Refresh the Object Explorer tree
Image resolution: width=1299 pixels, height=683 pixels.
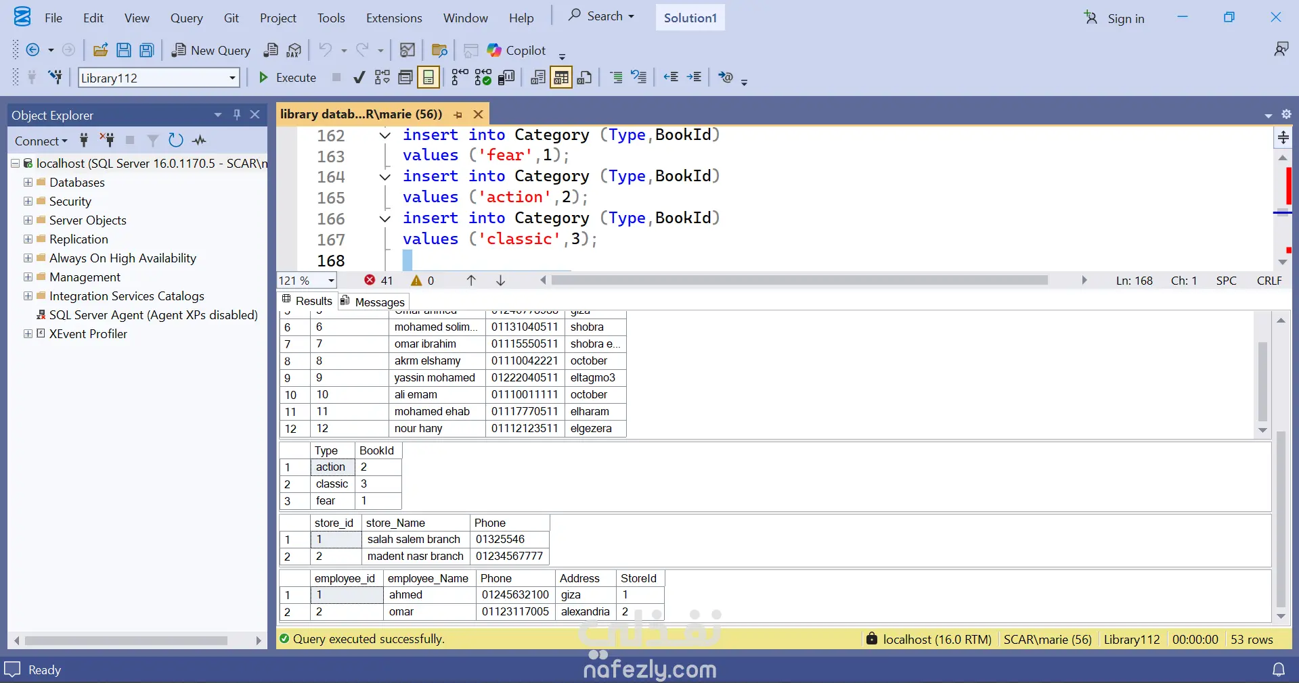(x=176, y=140)
